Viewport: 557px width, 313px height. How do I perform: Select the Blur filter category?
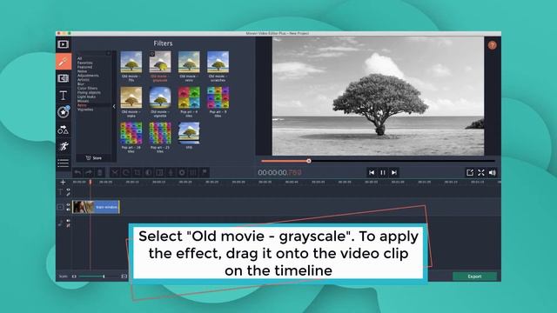(x=81, y=83)
